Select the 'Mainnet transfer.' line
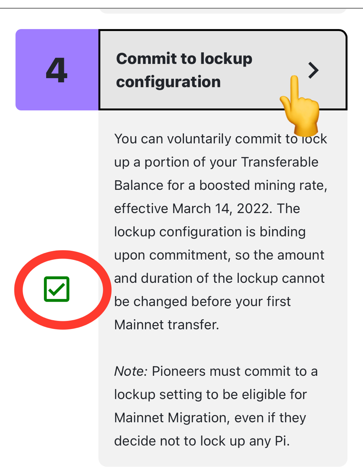363x472 pixels. (167, 325)
